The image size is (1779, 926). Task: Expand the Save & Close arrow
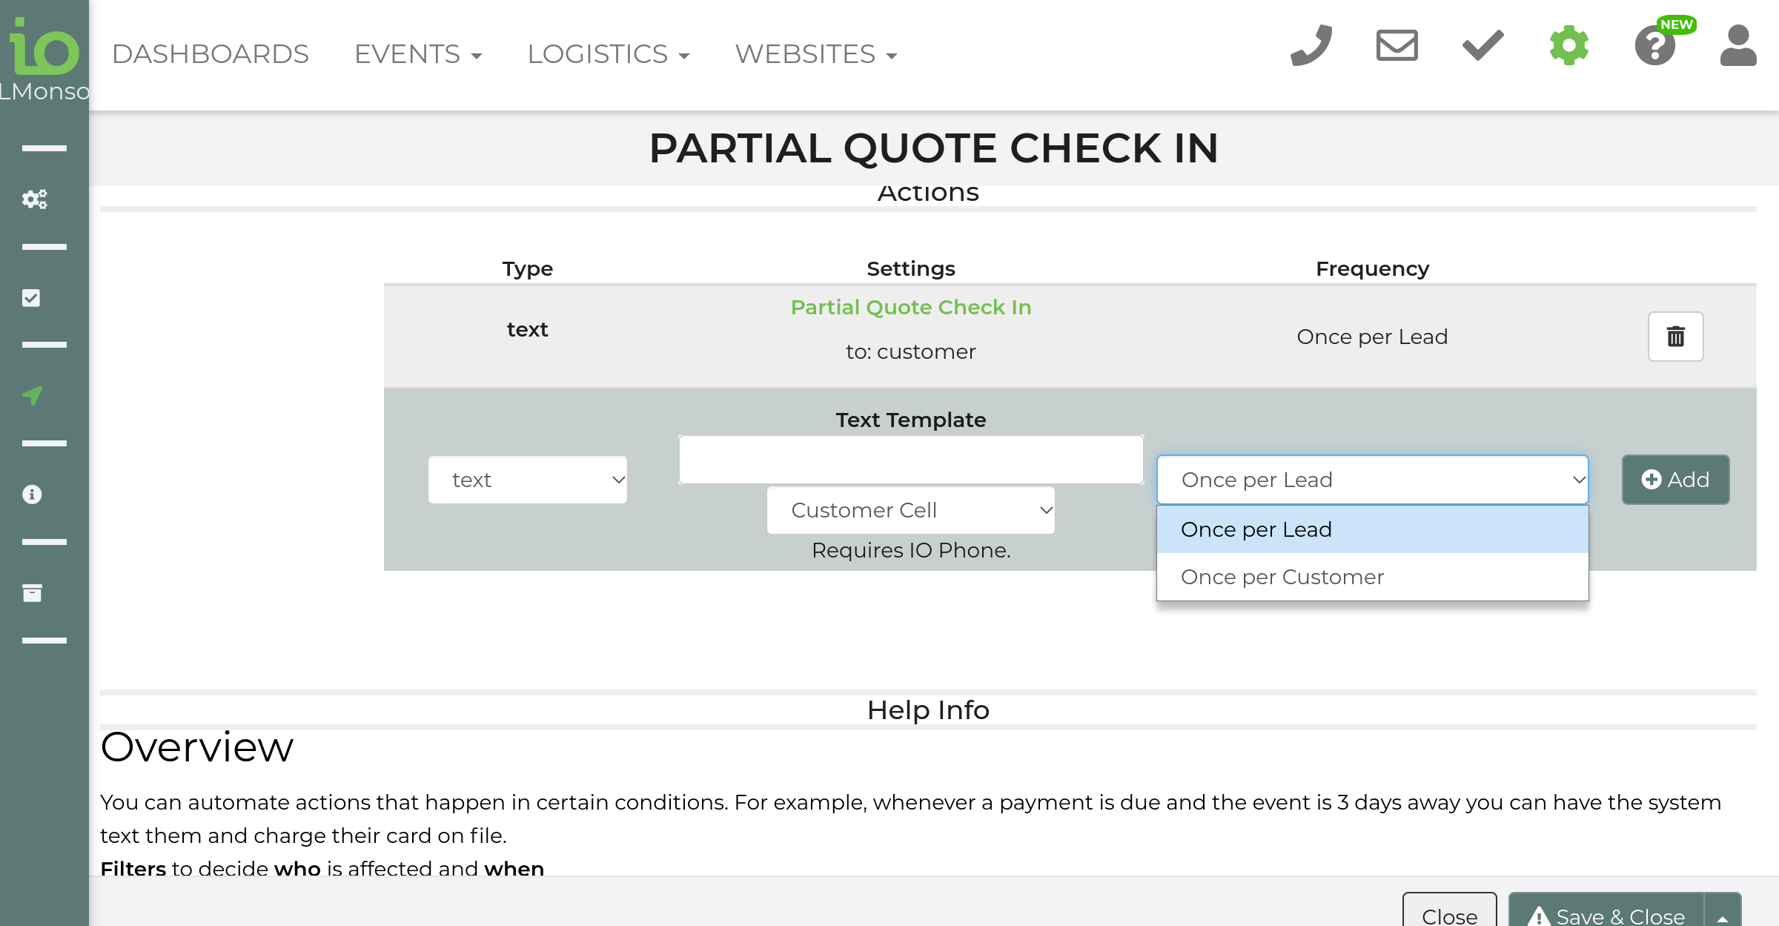tap(1723, 916)
